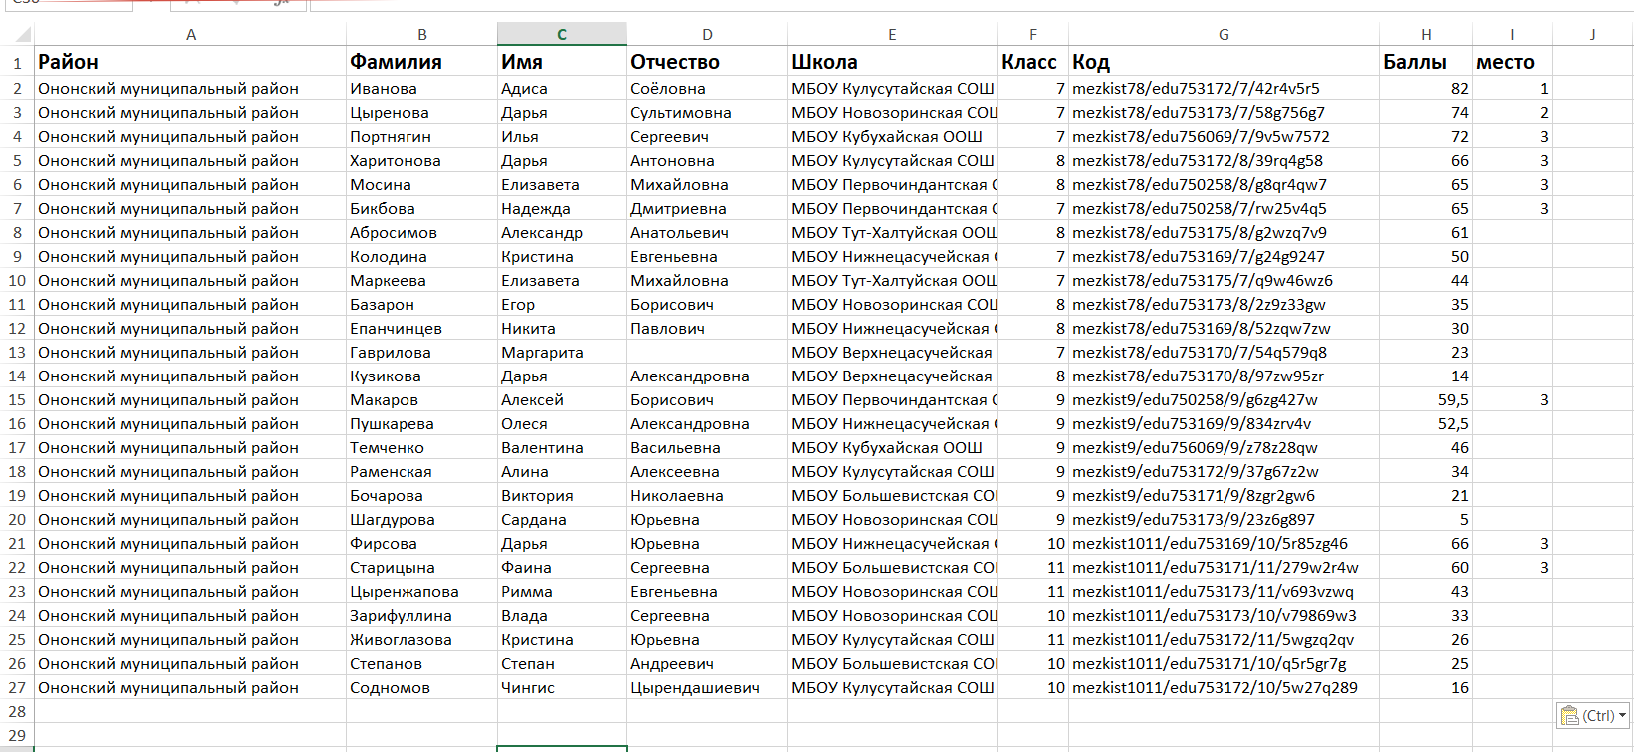The image size is (1634, 752).
Task: Select the surname cell 'Зарифуллина'
Action: click(x=422, y=615)
